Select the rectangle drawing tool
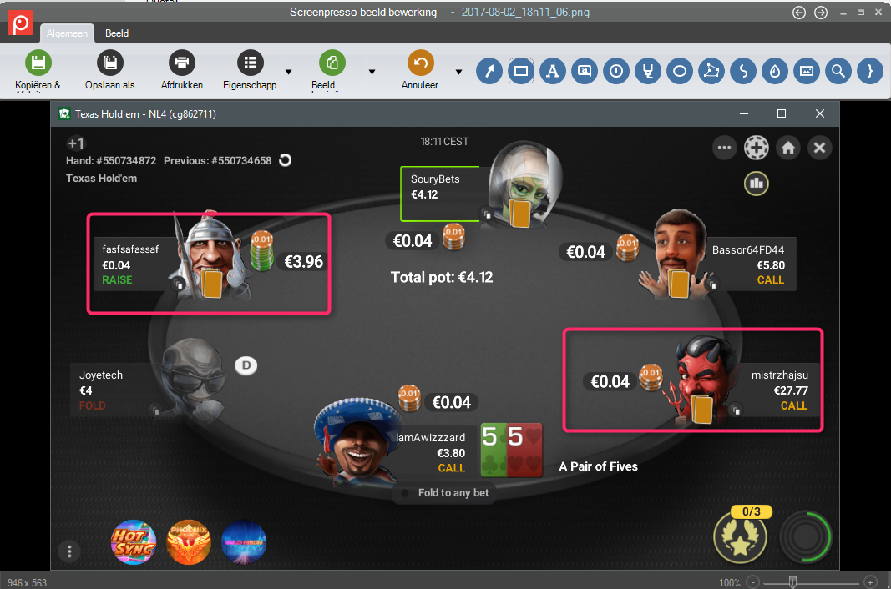 pos(521,72)
